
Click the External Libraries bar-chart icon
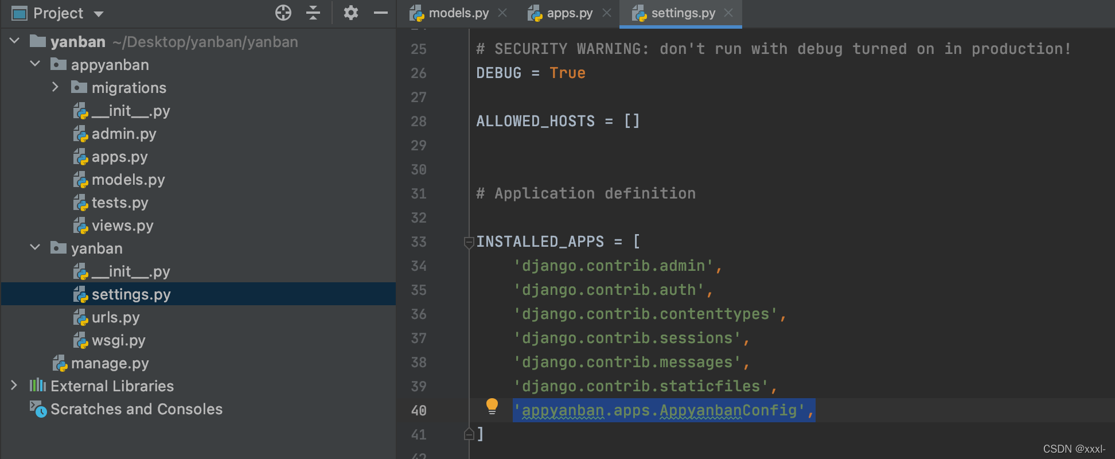point(38,385)
